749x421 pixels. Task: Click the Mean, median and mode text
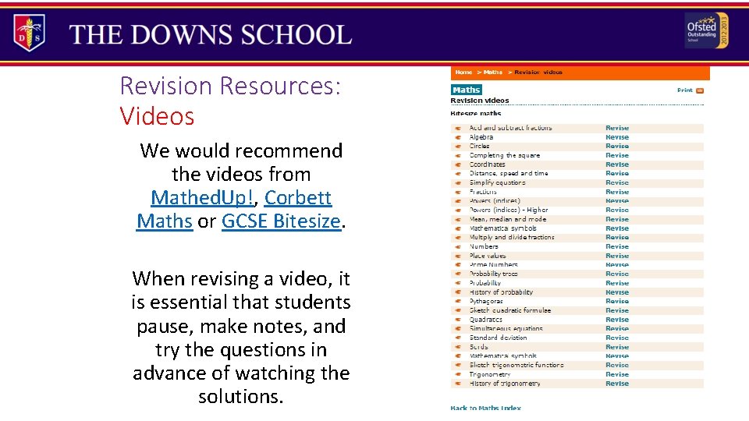tap(508, 219)
